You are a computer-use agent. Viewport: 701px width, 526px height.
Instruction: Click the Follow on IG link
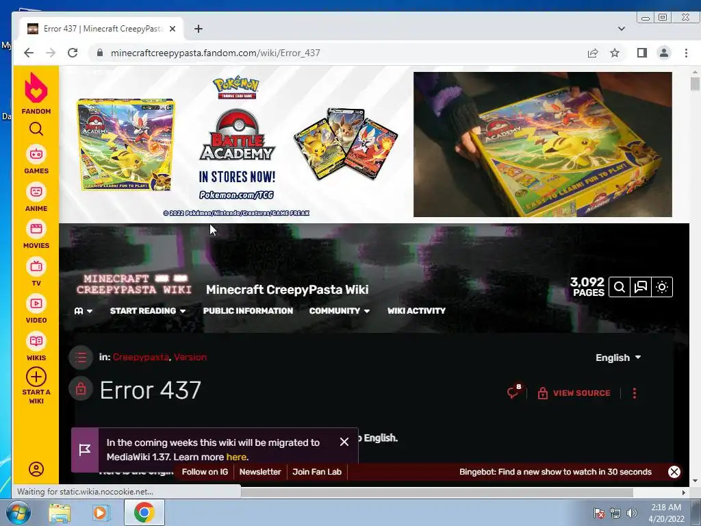tap(205, 472)
